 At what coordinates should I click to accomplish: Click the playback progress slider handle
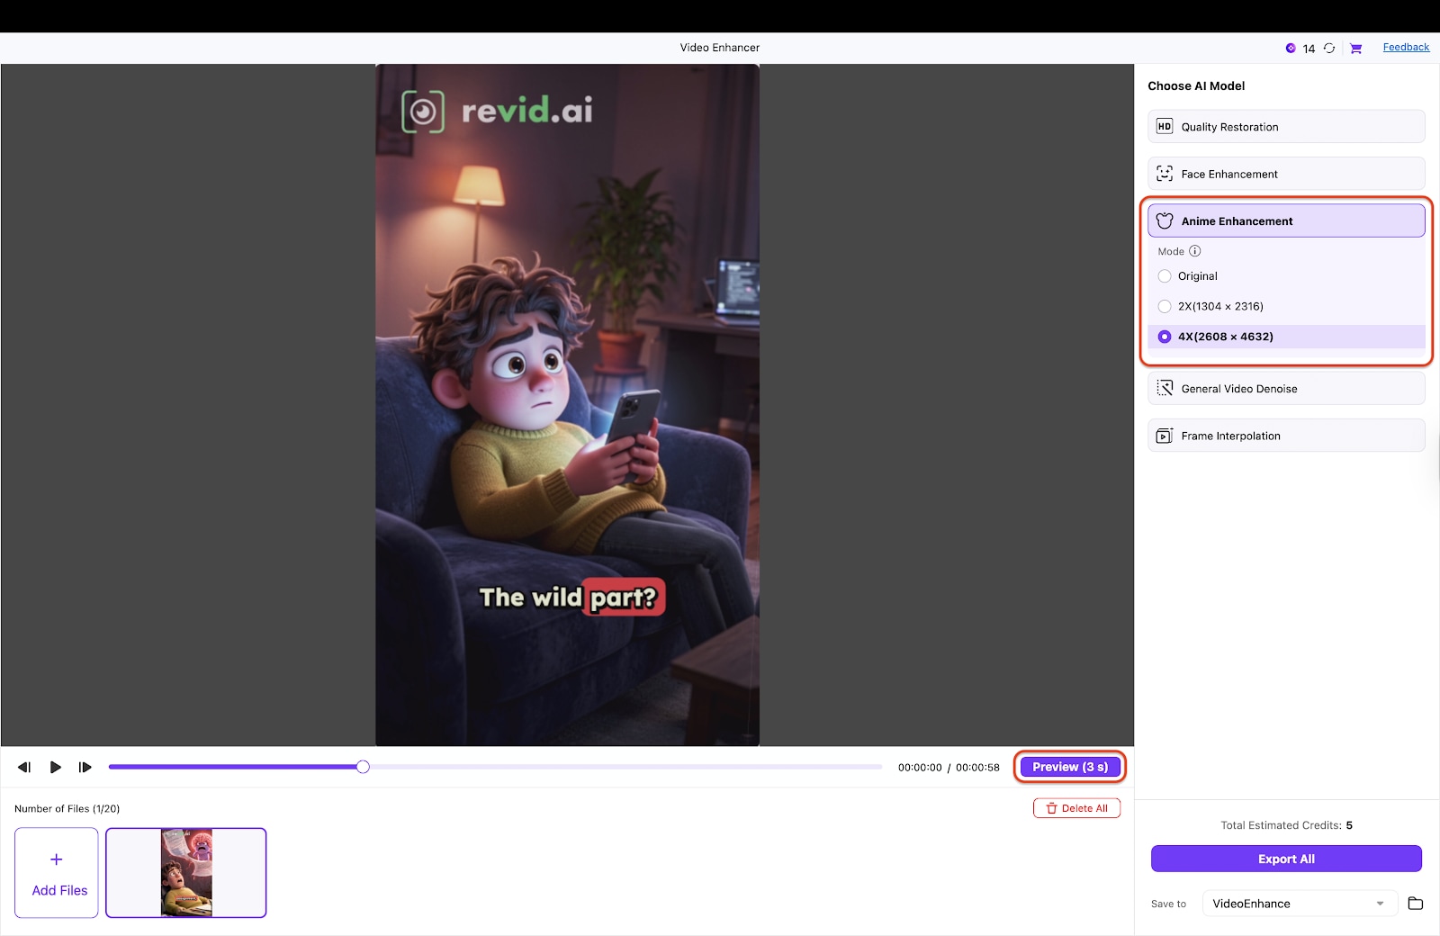coord(363,767)
